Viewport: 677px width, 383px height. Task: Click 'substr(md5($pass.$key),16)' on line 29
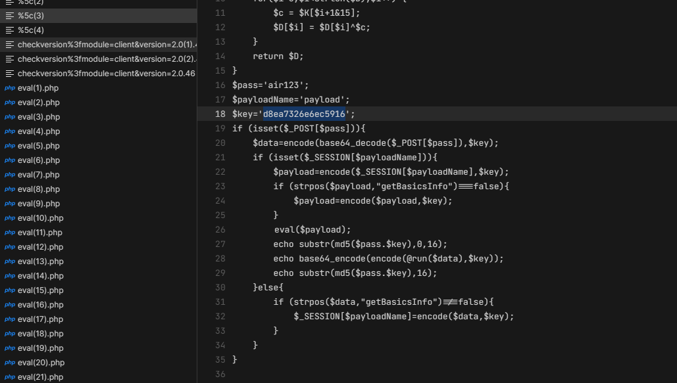[x=365, y=273]
